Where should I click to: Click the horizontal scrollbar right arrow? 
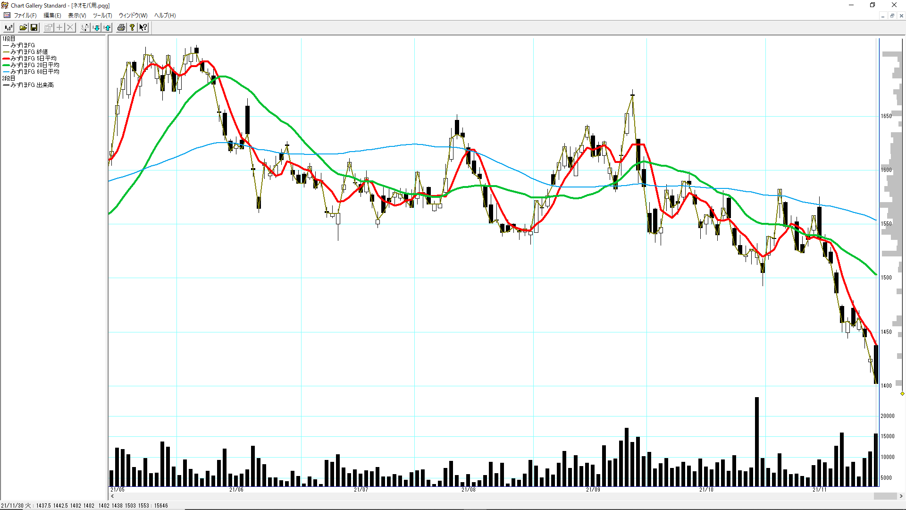pos(901,496)
